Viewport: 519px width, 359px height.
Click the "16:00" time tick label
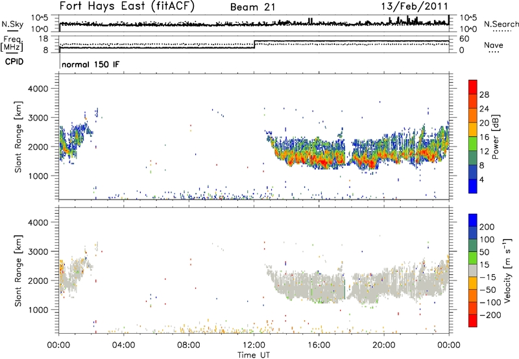[x=319, y=345]
